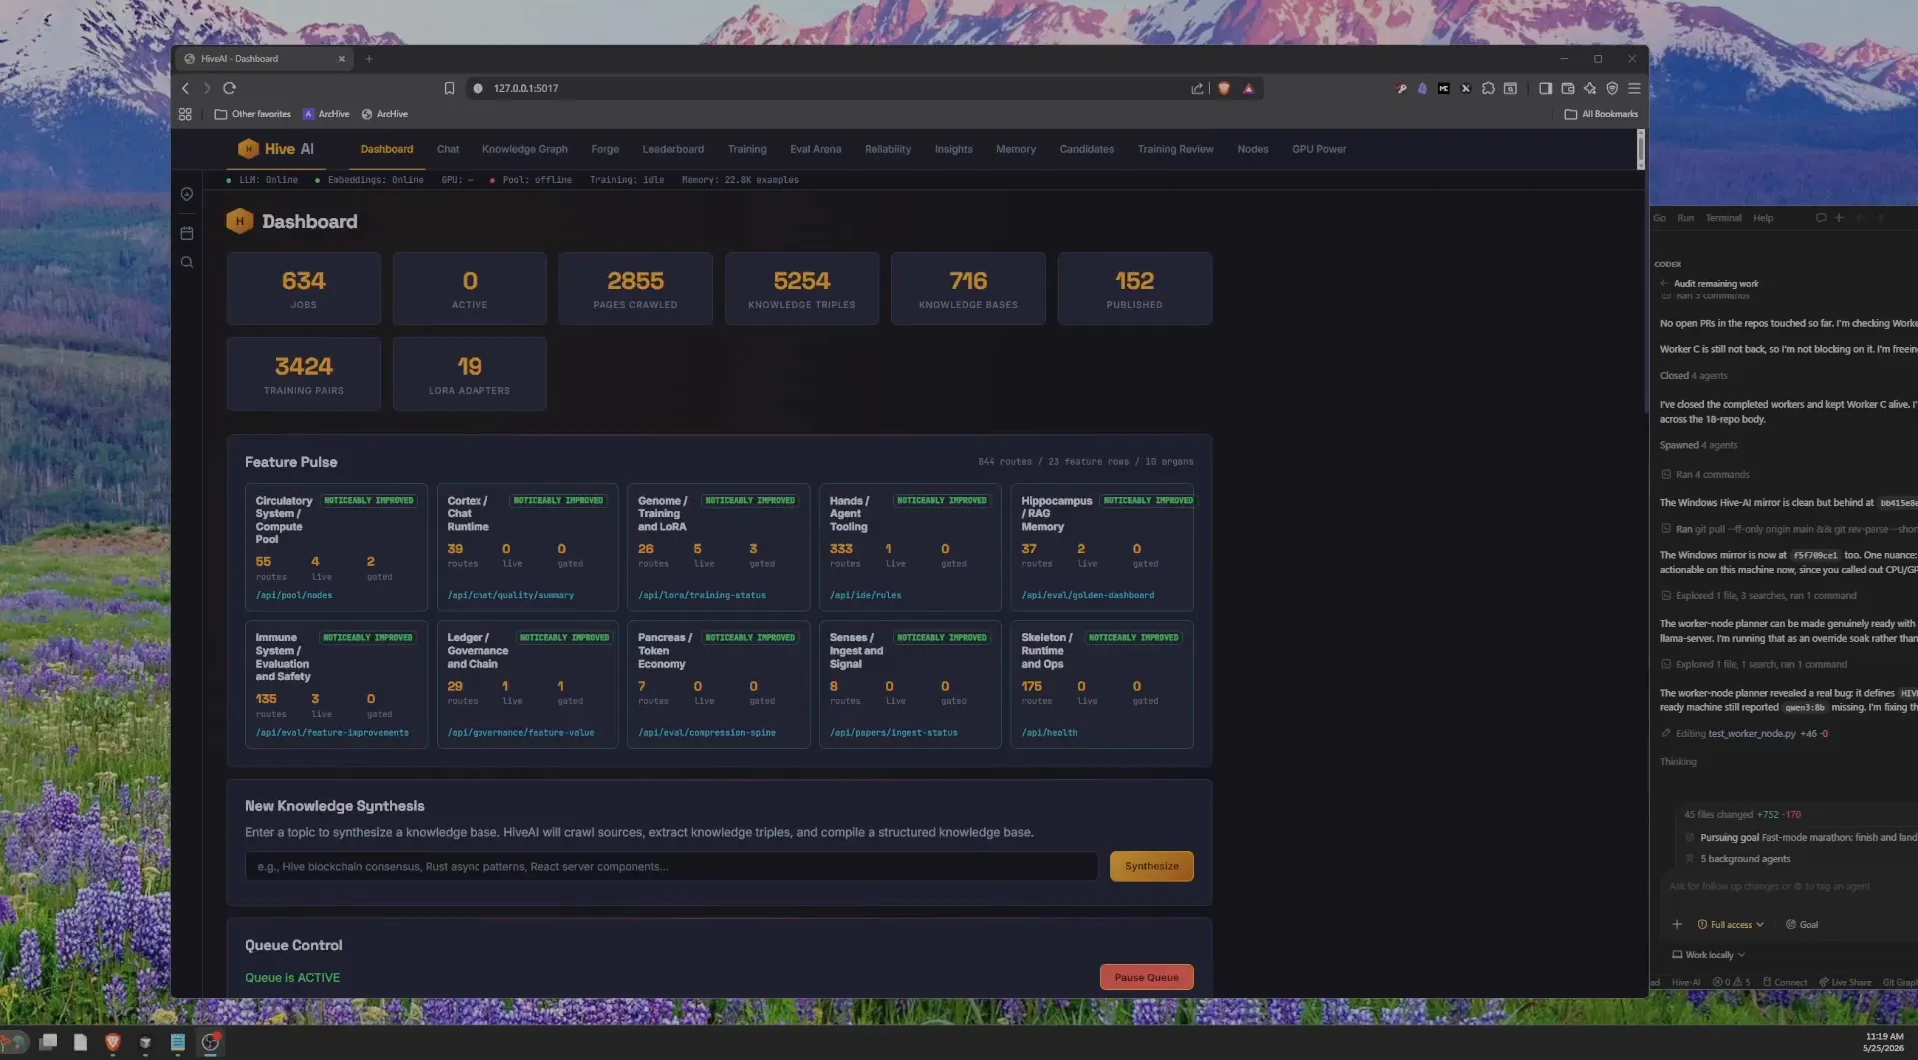The width and height of the screenshot is (1918, 1060).
Task: Open the Terminal menu in Codex window
Action: click(x=1723, y=217)
